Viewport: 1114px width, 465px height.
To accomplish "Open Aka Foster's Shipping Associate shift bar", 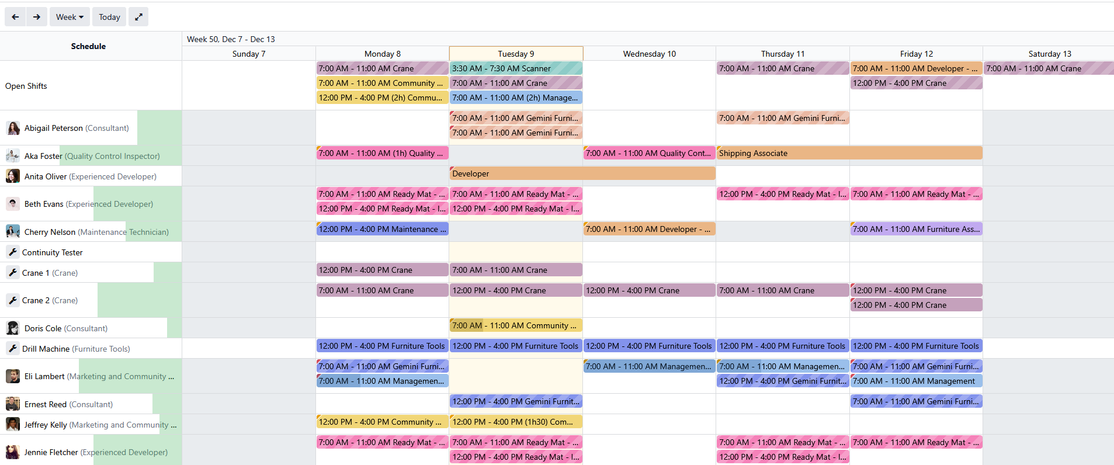I will [849, 153].
